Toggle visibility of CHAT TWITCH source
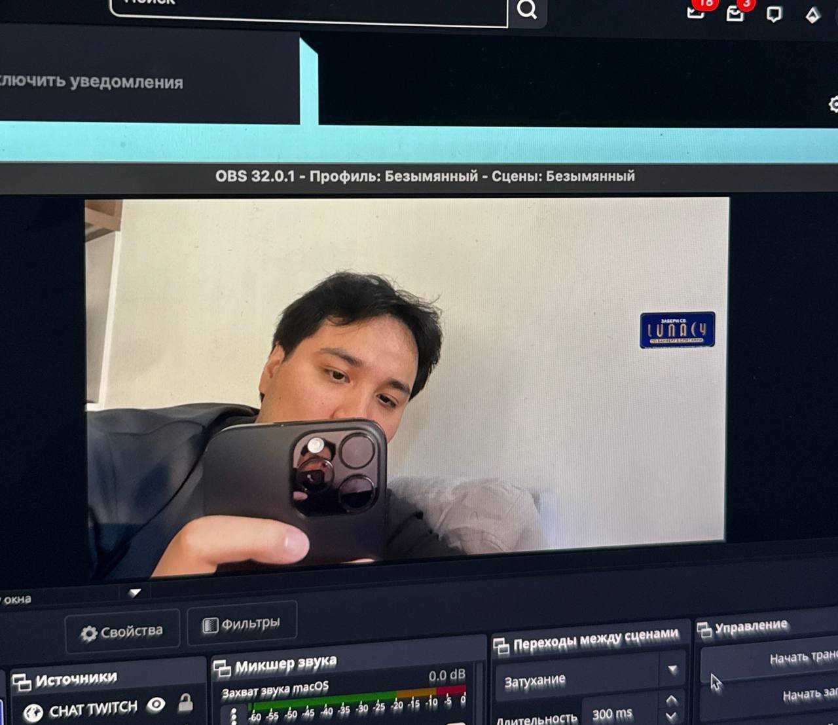 (156, 705)
